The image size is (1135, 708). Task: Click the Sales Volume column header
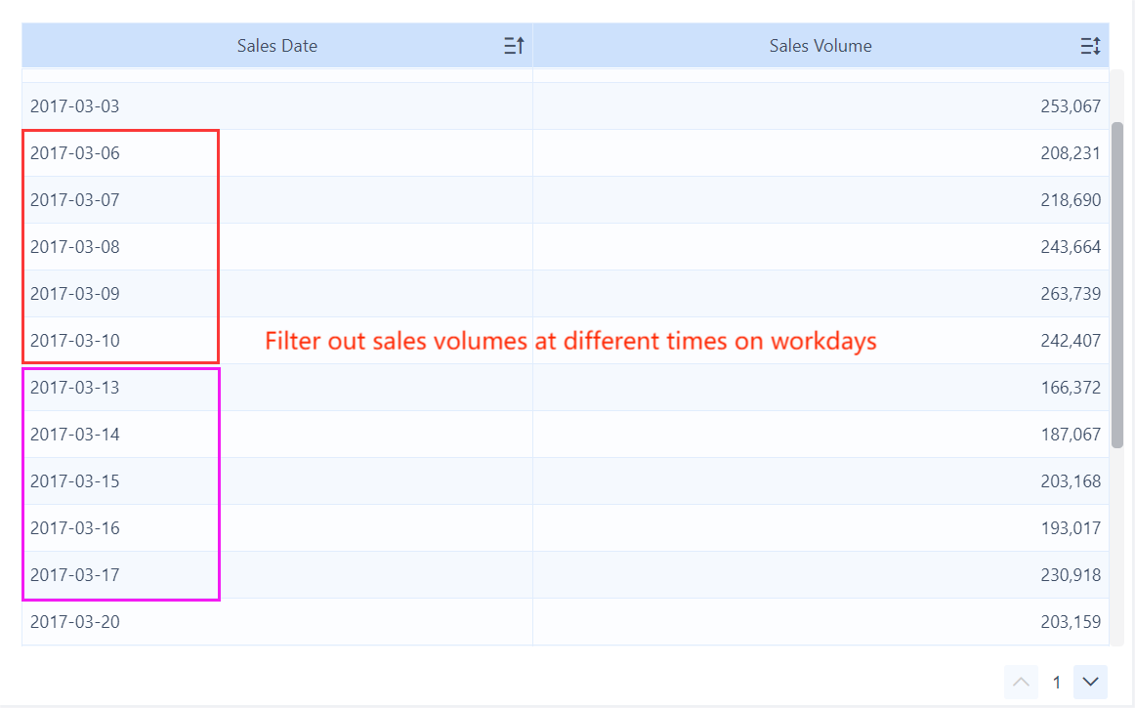tap(820, 46)
